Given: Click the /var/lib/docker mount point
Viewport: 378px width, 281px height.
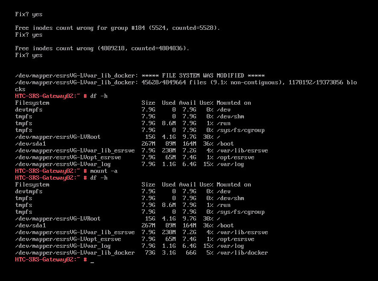Looking at the screenshot, I should coord(242,252).
